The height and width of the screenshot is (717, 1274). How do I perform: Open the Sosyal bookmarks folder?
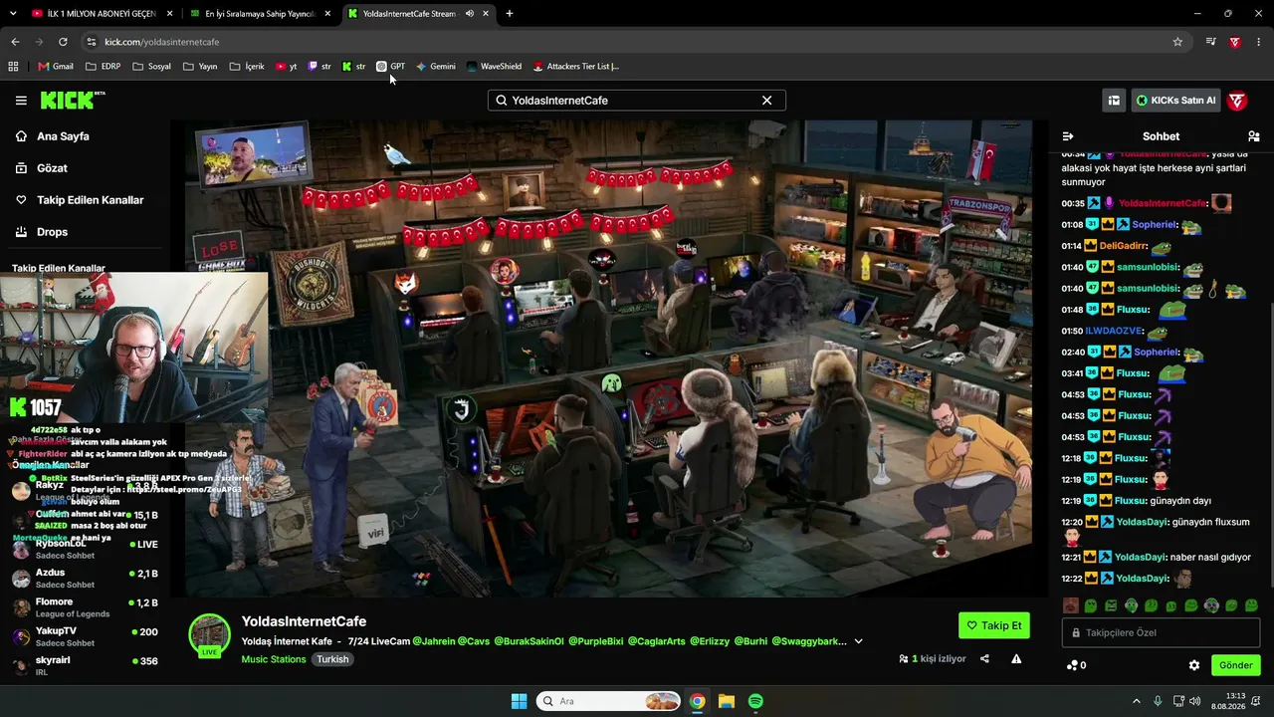coord(151,67)
